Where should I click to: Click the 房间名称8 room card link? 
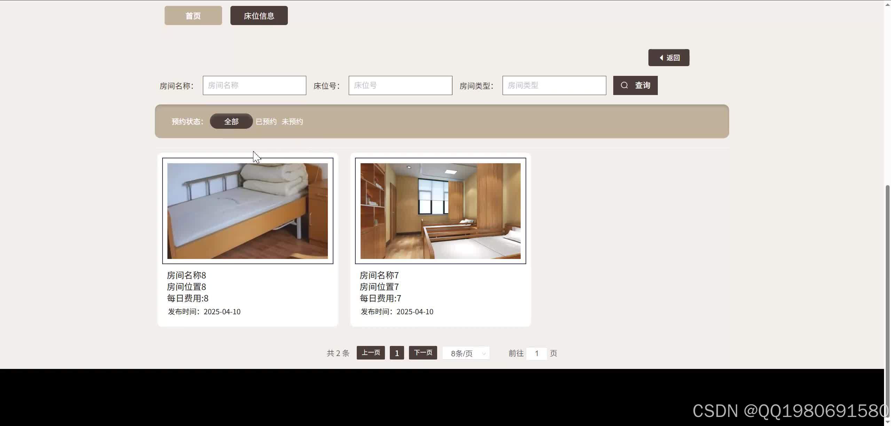pos(186,275)
